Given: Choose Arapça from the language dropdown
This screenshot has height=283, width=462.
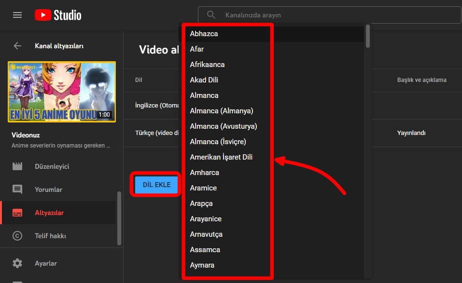Looking at the screenshot, I should coord(201,203).
